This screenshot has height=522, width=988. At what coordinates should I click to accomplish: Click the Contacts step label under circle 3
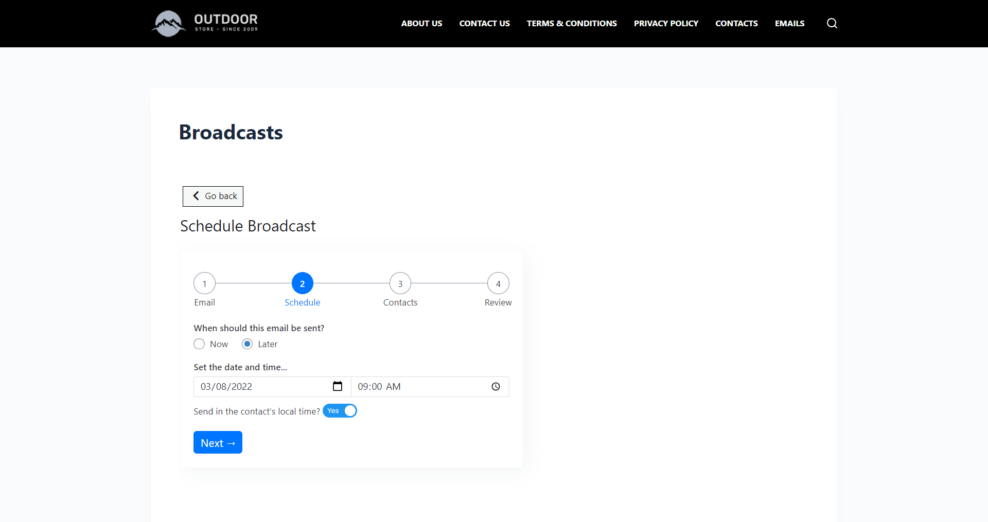[400, 302]
